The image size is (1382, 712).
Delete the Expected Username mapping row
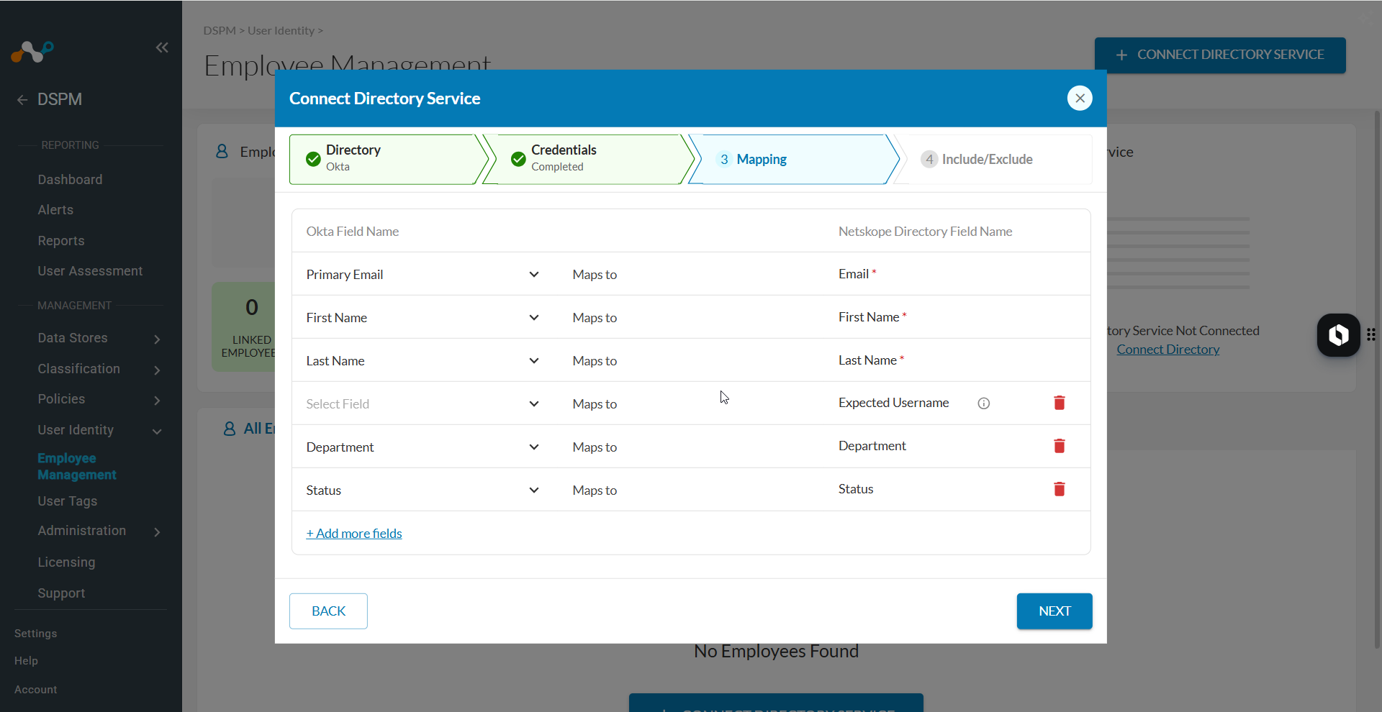coord(1060,403)
